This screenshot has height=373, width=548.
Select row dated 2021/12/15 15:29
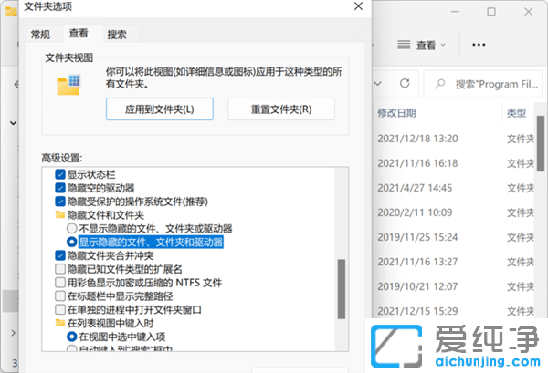(x=454, y=311)
